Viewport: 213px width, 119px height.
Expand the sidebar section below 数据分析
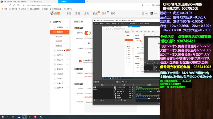click(x=67, y=69)
